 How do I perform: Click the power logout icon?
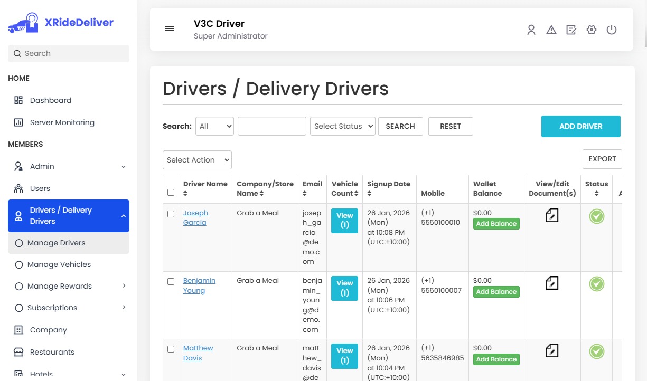pos(612,30)
